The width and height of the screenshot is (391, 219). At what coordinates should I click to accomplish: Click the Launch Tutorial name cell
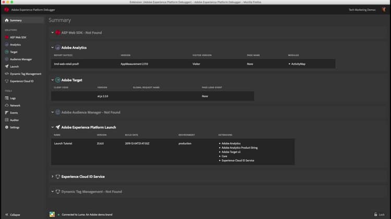[x=63, y=144]
